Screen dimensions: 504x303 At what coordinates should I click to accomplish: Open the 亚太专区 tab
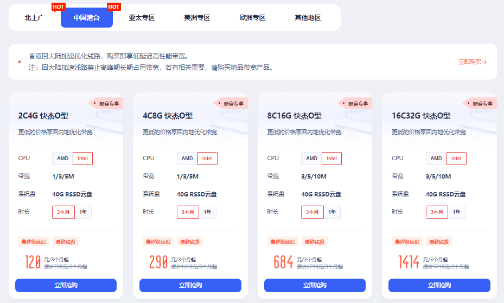pyautogui.click(x=142, y=18)
